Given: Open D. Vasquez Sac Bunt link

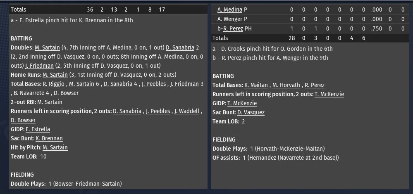Looking at the screenshot, I should point(251,113).
